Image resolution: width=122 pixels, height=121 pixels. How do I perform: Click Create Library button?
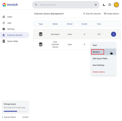(111, 14)
